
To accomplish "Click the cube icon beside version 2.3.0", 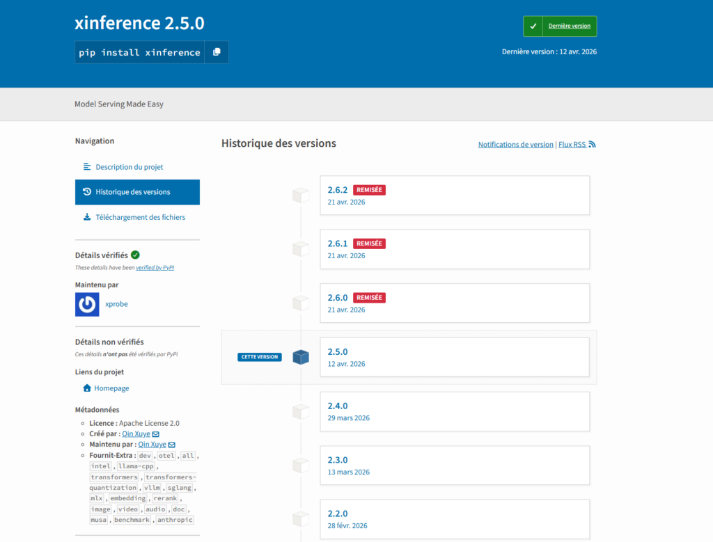I will point(301,465).
